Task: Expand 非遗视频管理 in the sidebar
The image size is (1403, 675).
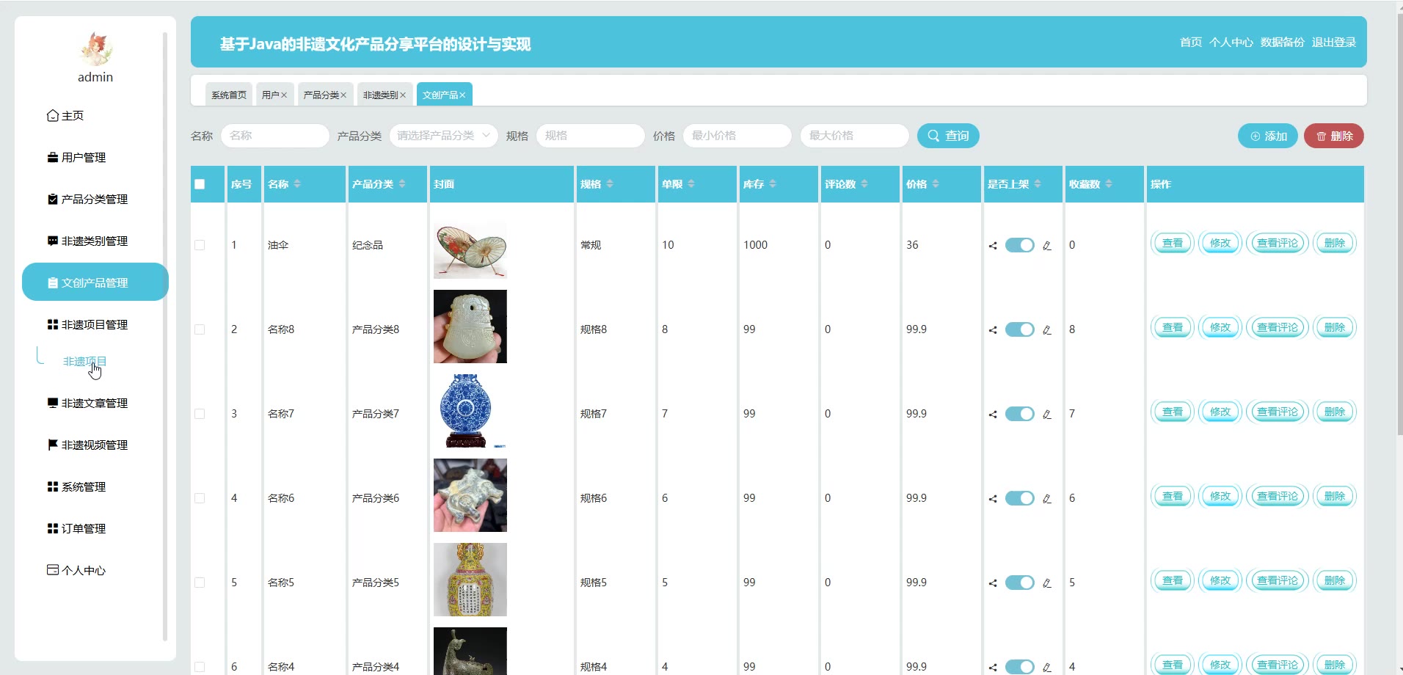Action: pos(95,445)
